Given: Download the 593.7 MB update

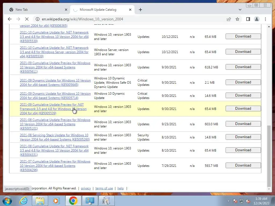Looking at the screenshot, I should pyautogui.click(x=243, y=165).
